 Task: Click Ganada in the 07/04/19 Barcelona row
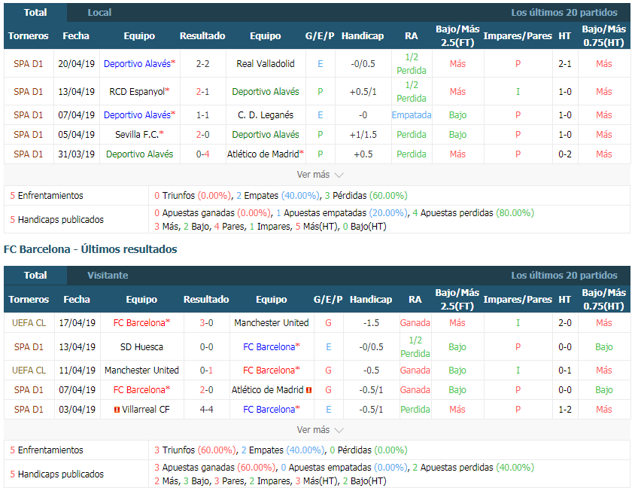[x=415, y=390]
